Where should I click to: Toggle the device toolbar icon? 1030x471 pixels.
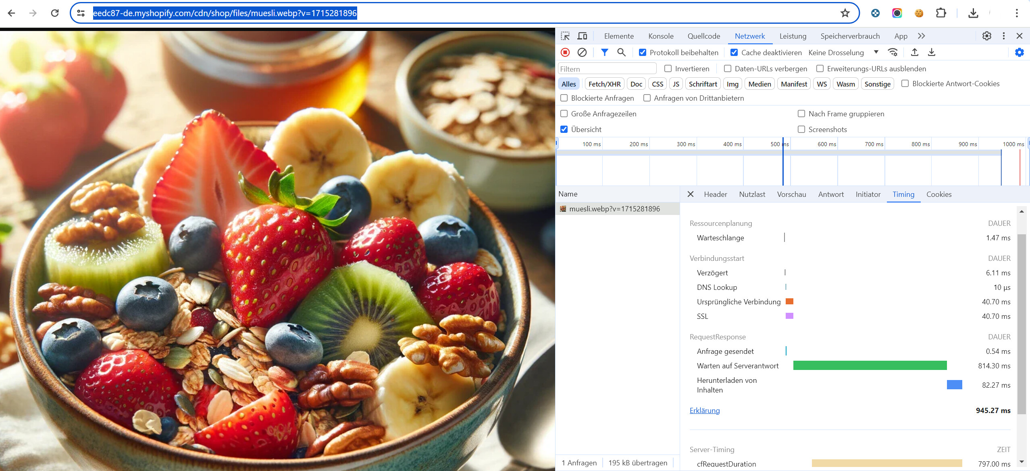click(582, 36)
